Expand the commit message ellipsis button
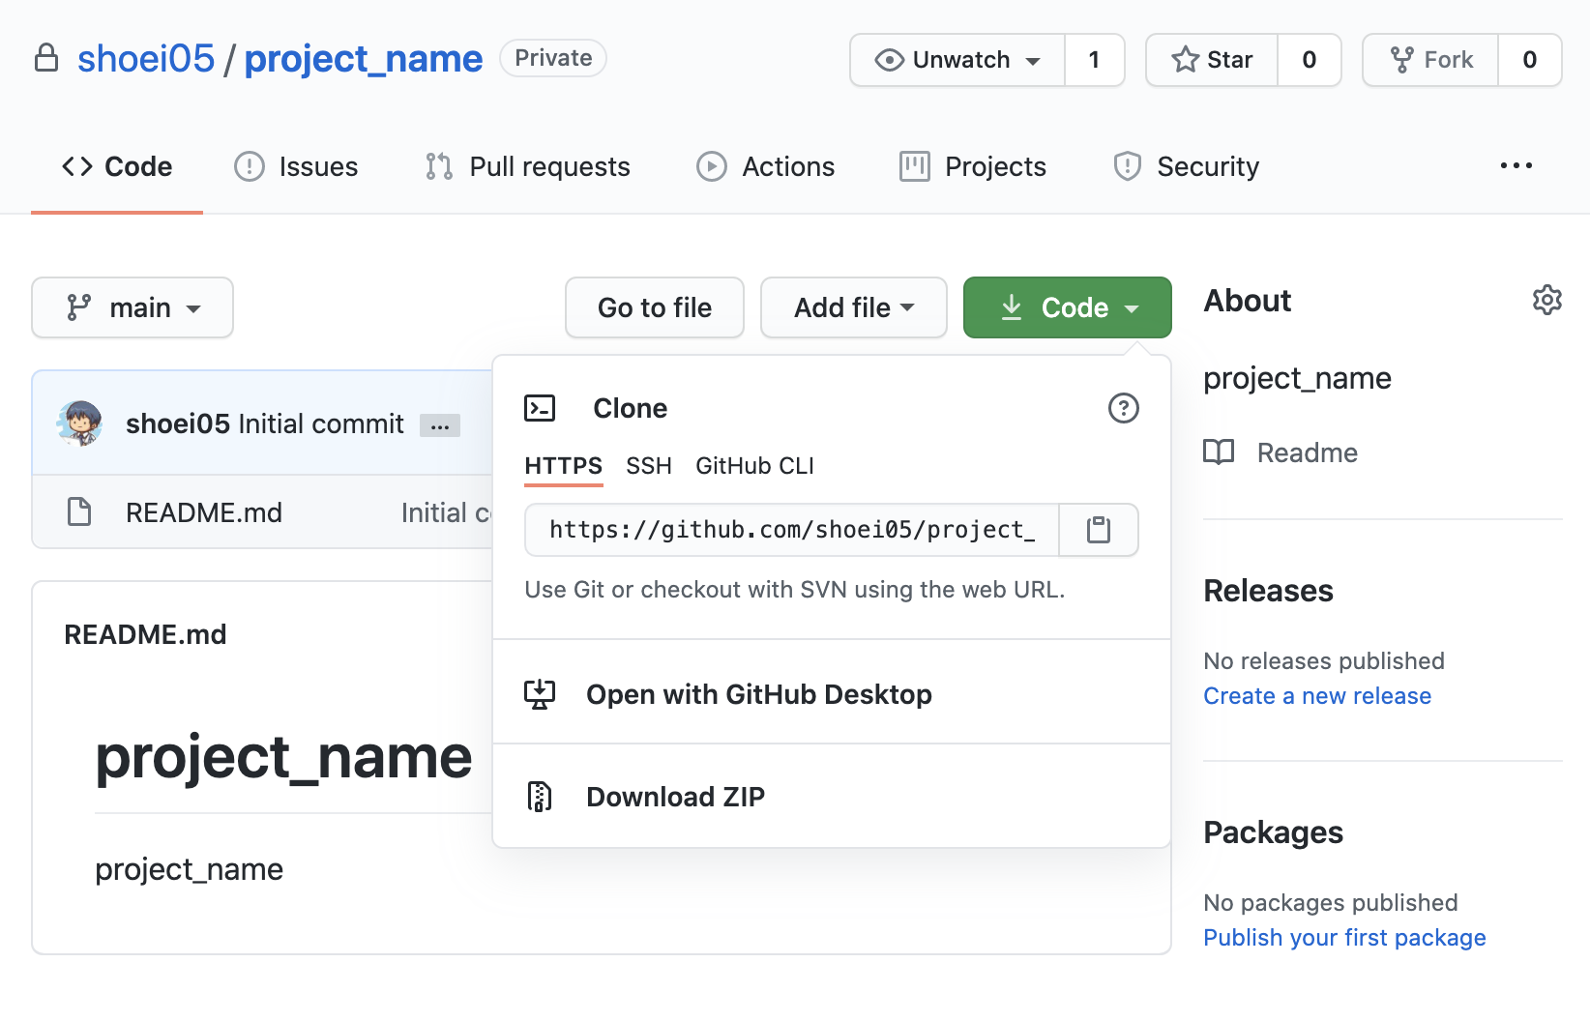Viewport: 1590px width, 1021px height. (440, 425)
